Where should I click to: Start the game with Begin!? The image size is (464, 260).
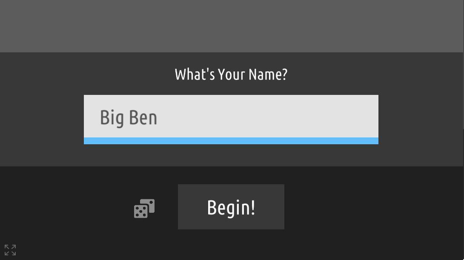231,207
